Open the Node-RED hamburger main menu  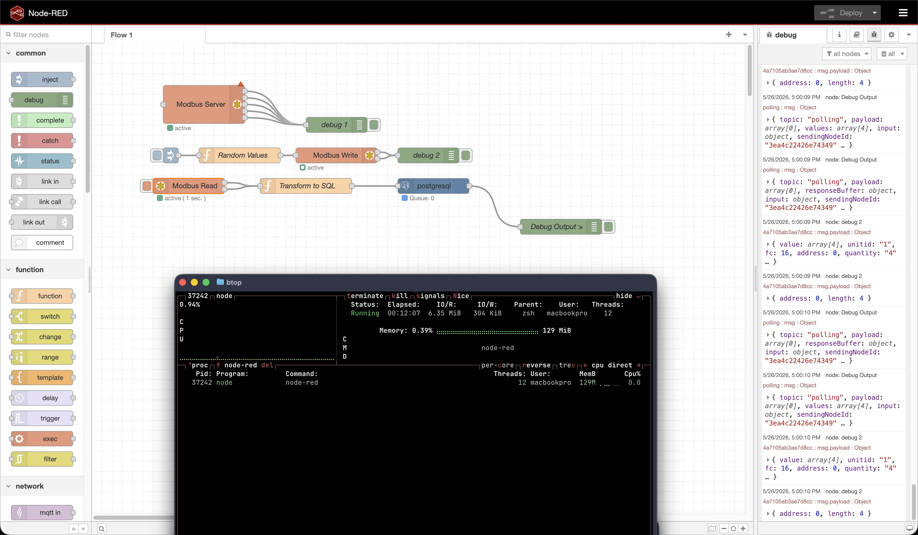(x=903, y=13)
